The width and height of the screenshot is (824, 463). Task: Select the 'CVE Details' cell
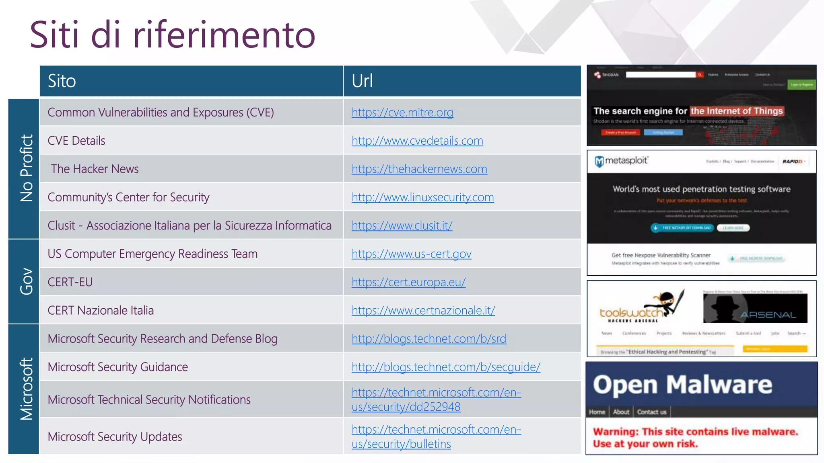coord(192,141)
